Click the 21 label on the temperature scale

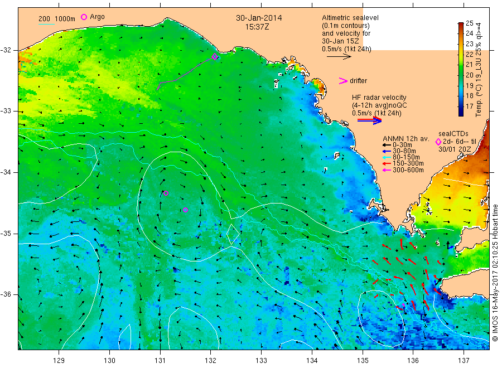[x=469, y=64]
